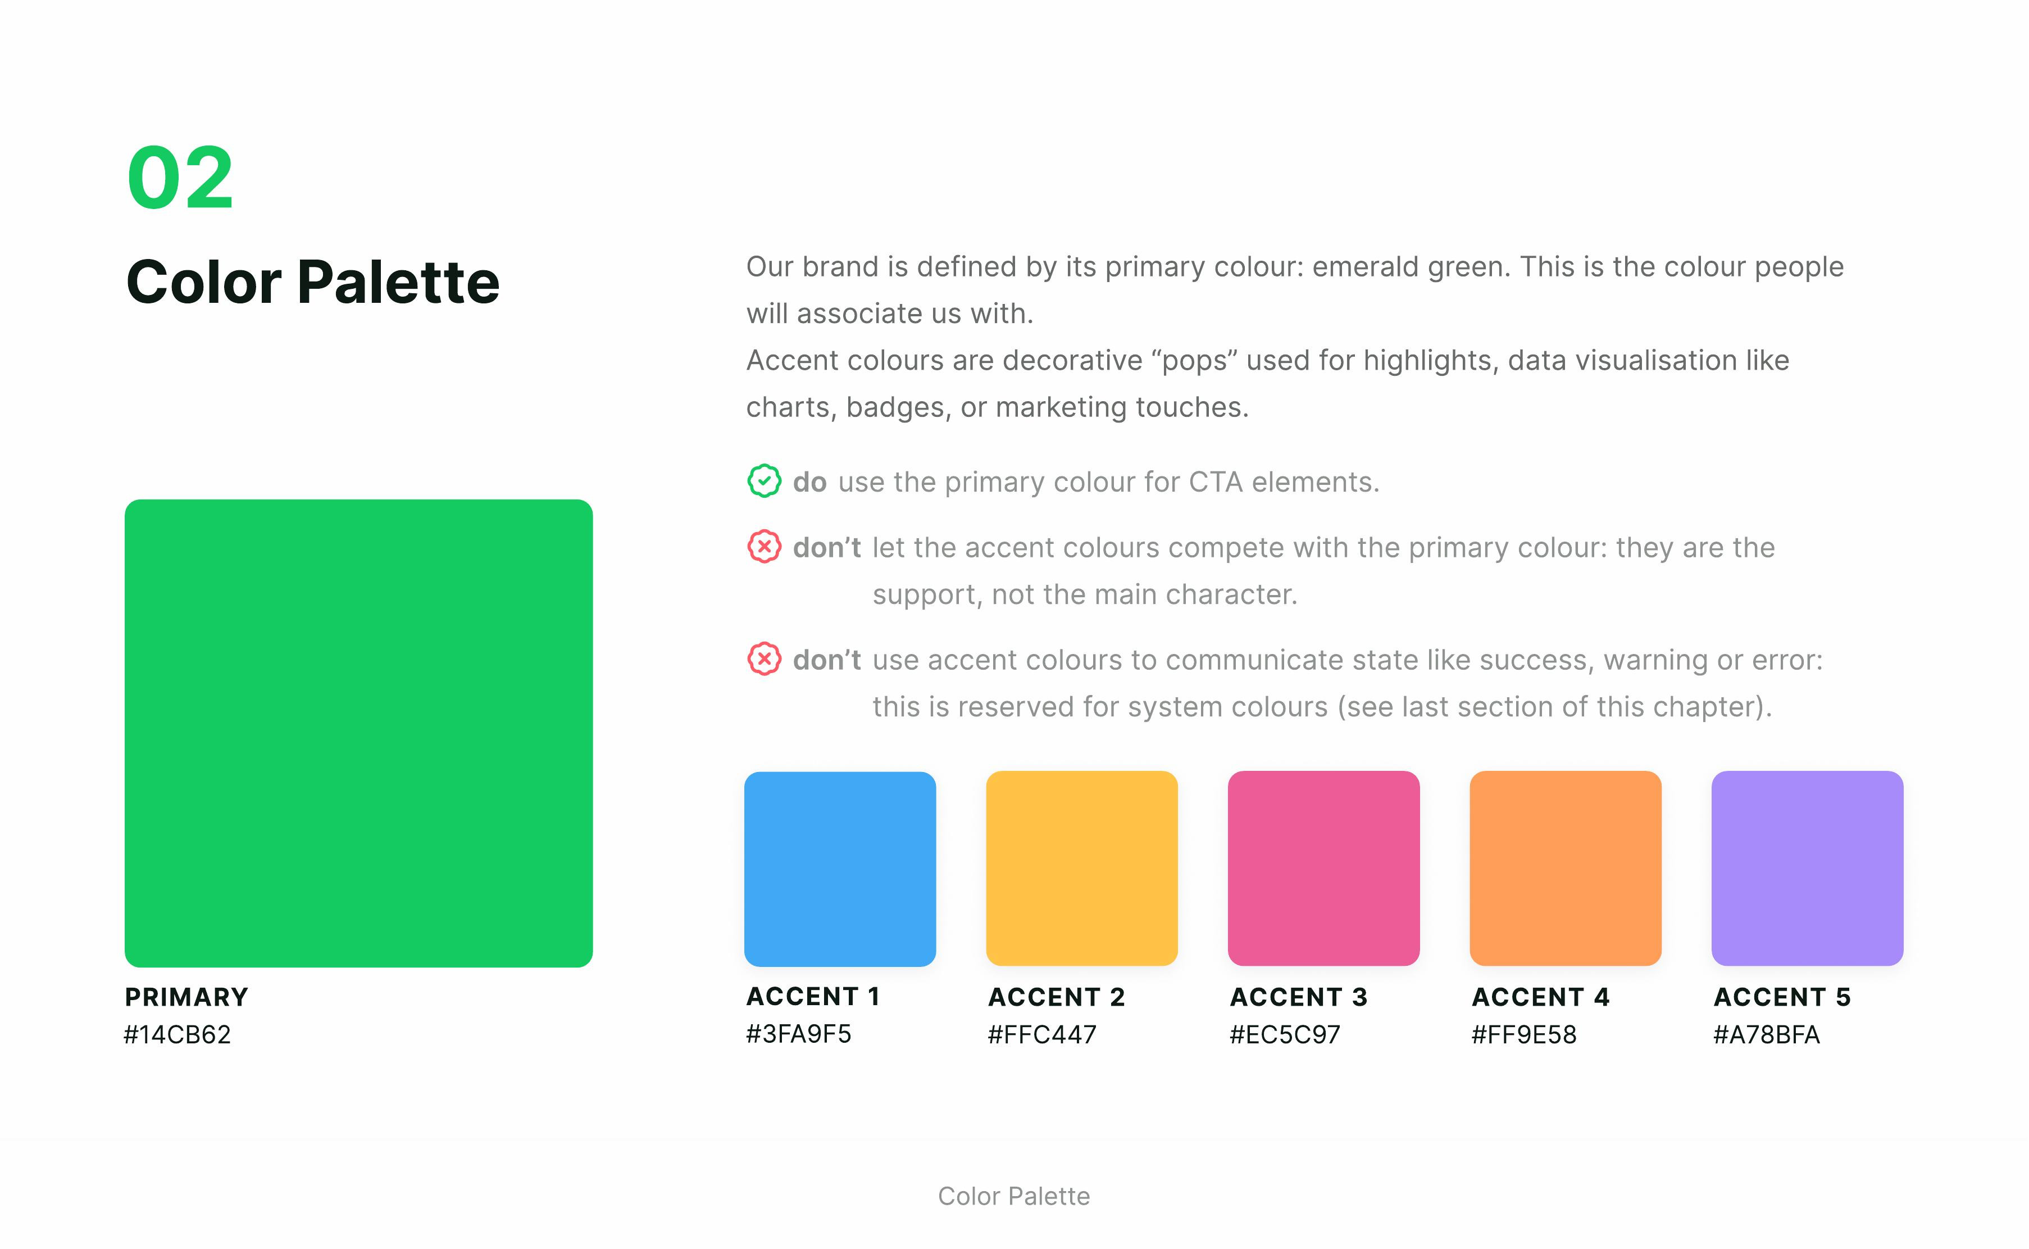Click the green checkmark badge icon

click(764, 481)
